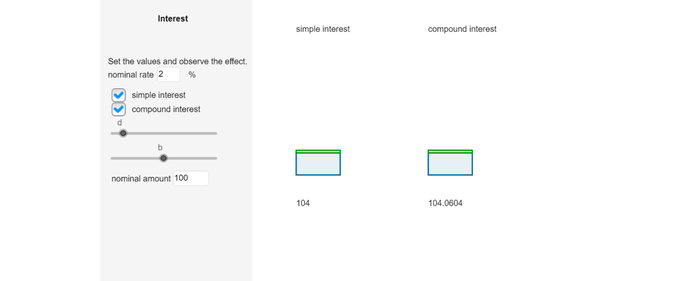Click the 104 simple interest result value
The width and height of the screenshot is (674, 281).
(x=303, y=203)
